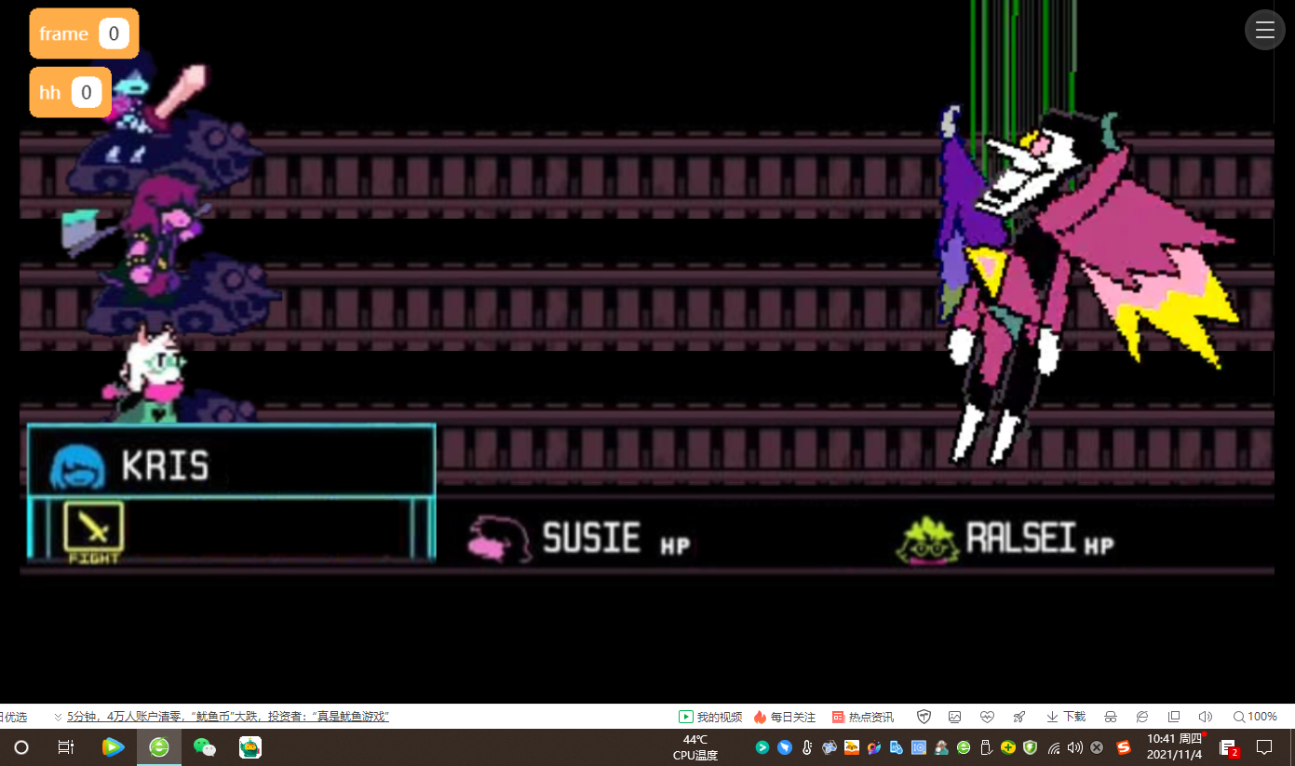Open 每日关注 in the browser status bar

(785, 717)
